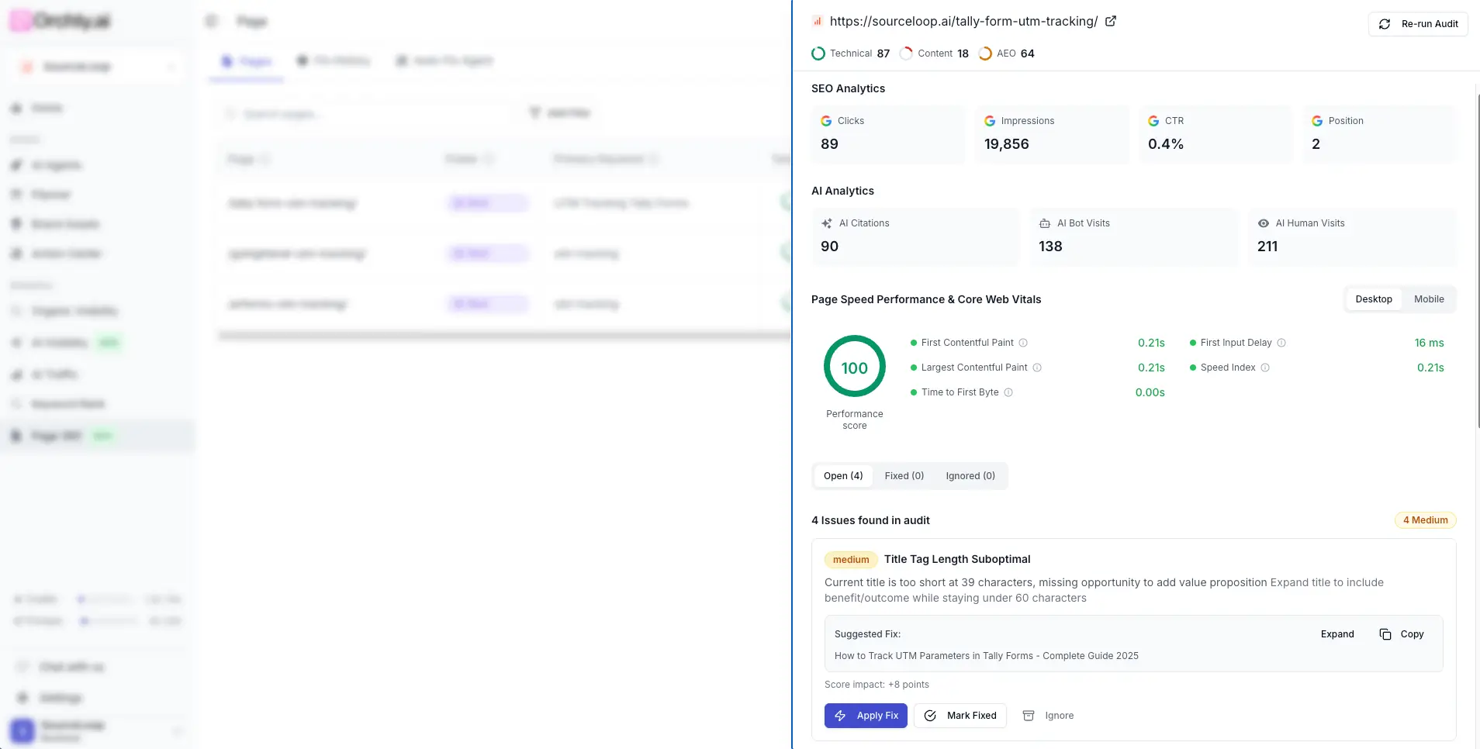
Task: Open the filter dropdown beside the search bar
Action: click(558, 113)
